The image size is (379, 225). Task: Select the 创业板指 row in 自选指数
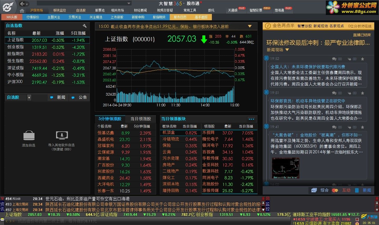point(47,47)
